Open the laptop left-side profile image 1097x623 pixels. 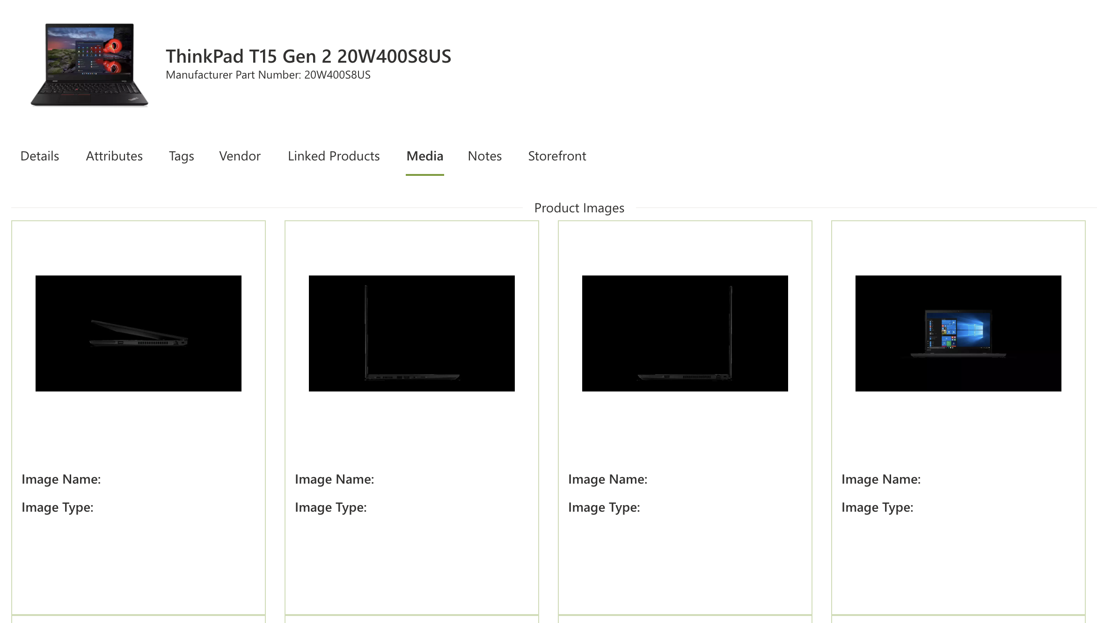(x=412, y=333)
